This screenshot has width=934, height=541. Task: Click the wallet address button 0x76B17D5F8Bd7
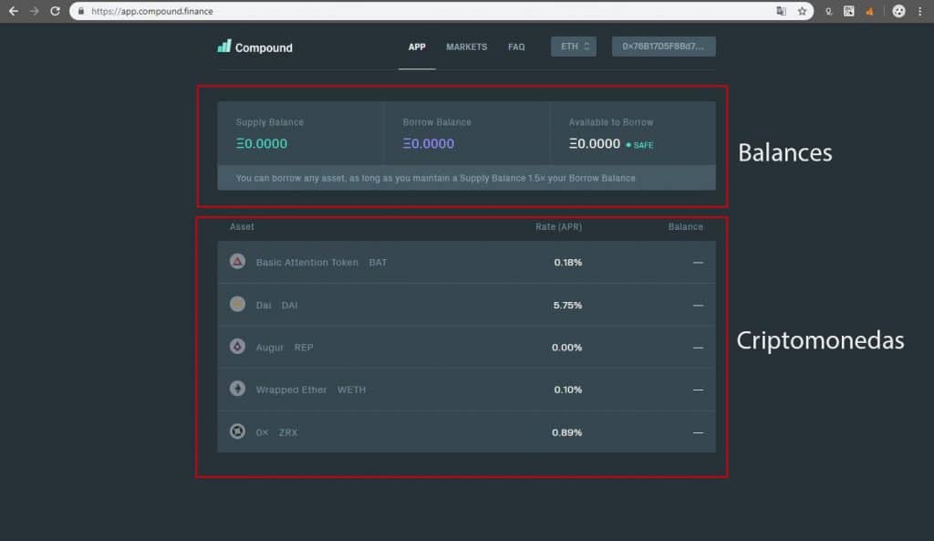point(664,47)
